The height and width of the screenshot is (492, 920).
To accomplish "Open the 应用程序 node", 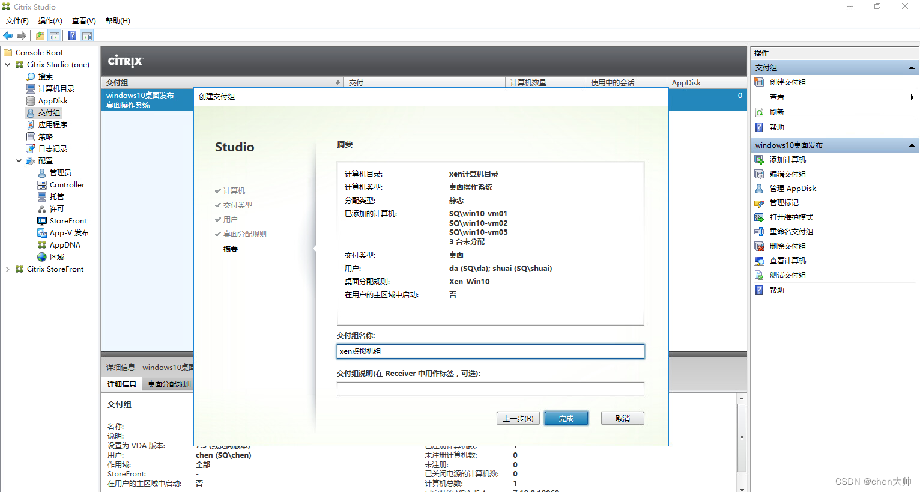I will coord(52,125).
